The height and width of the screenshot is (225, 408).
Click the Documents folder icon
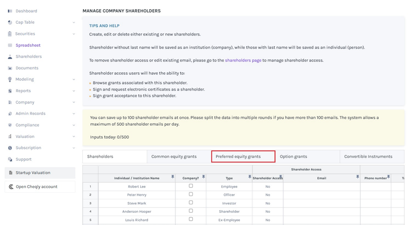coord(10,68)
